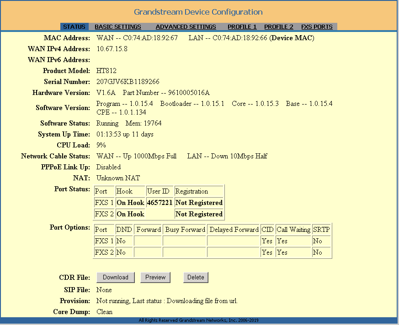Viewport: 399px width, 325px height.
Task: Delete the CDR file
Action: [196, 277]
